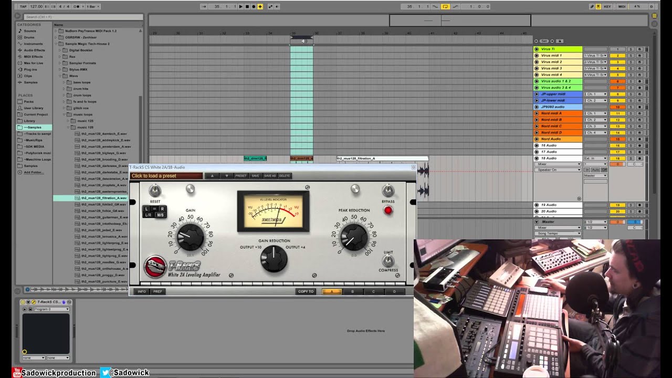
Task: Unfold the Virus Ti track
Action: click(537, 49)
